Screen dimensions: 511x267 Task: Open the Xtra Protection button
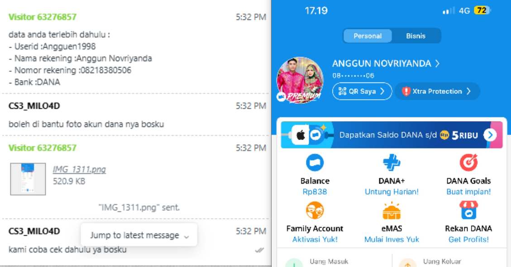[437, 91]
